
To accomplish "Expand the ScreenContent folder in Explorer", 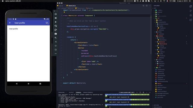I will [x=162, y=24].
